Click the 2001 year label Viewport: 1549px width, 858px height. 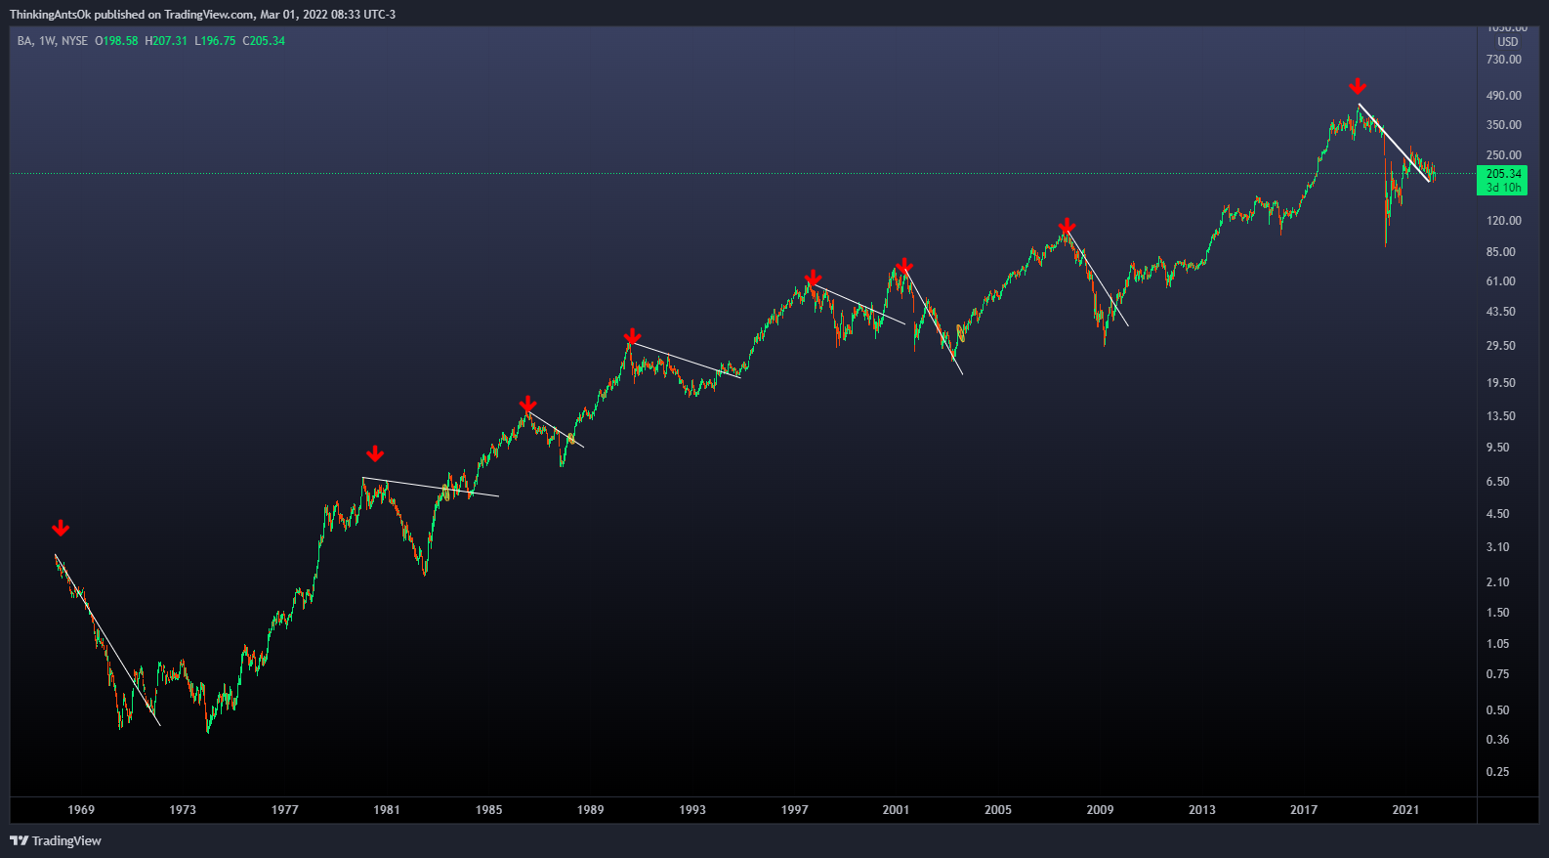tap(896, 810)
